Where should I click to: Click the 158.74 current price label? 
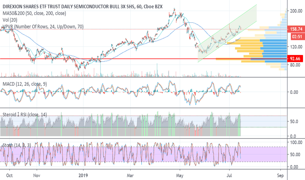coord(296,29)
